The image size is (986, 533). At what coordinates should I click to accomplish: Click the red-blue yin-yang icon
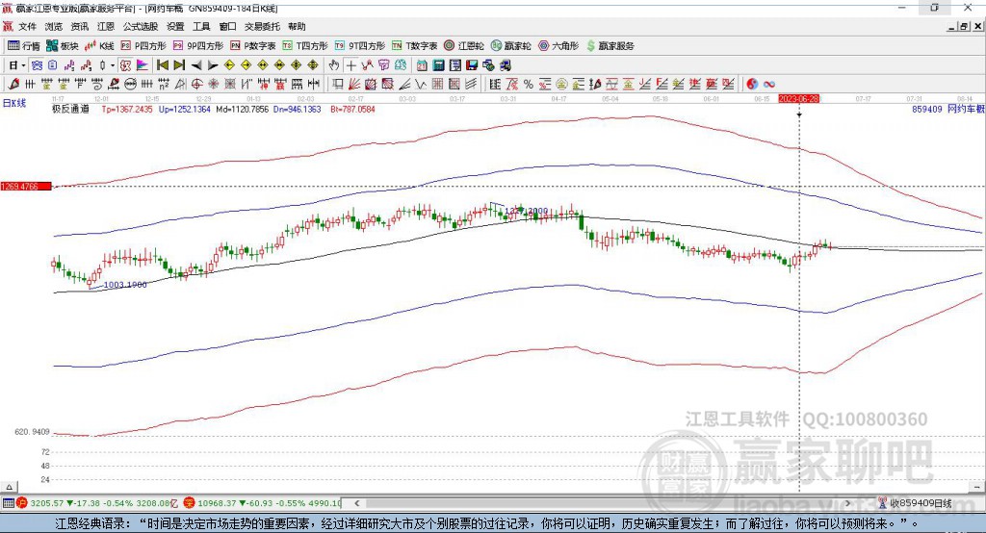(x=751, y=85)
